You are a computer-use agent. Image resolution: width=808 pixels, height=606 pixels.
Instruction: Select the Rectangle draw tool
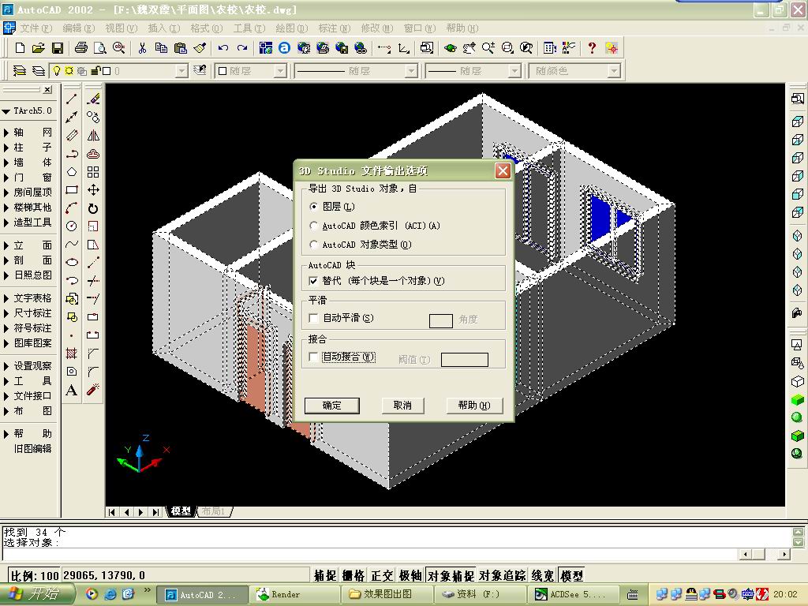point(72,189)
